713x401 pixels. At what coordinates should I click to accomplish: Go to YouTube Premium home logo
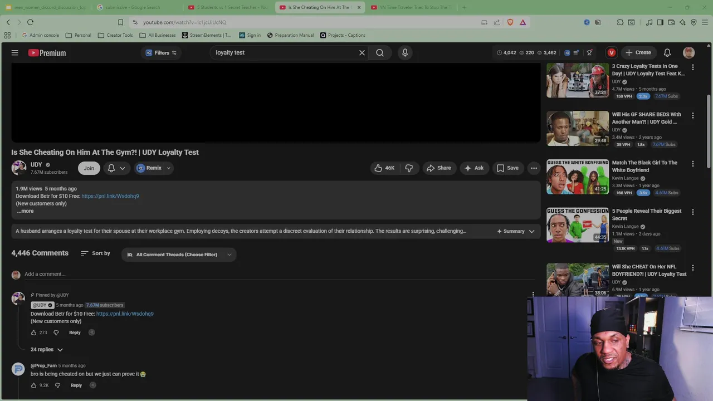coord(47,53)
